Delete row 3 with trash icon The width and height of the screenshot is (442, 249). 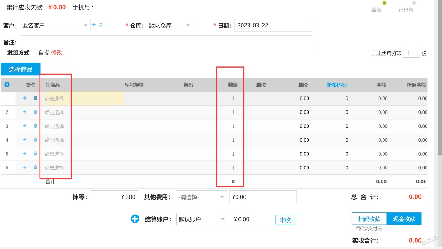(x=35, y=126)
